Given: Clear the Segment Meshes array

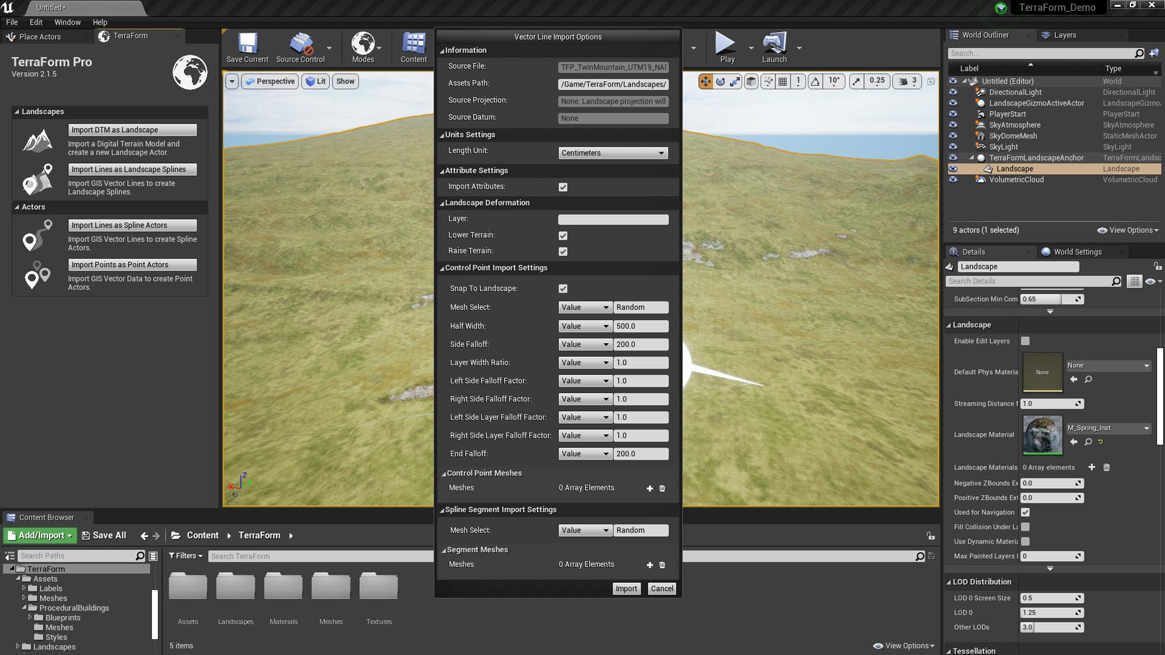Looking at the screenshot, I should (x=662, y=565).
